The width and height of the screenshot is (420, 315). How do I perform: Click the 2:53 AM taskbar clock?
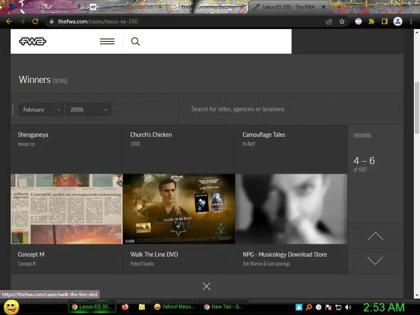coord(383,307)
